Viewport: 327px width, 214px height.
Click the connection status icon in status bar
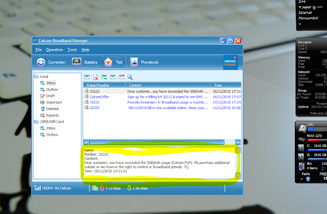pos(95,188)
